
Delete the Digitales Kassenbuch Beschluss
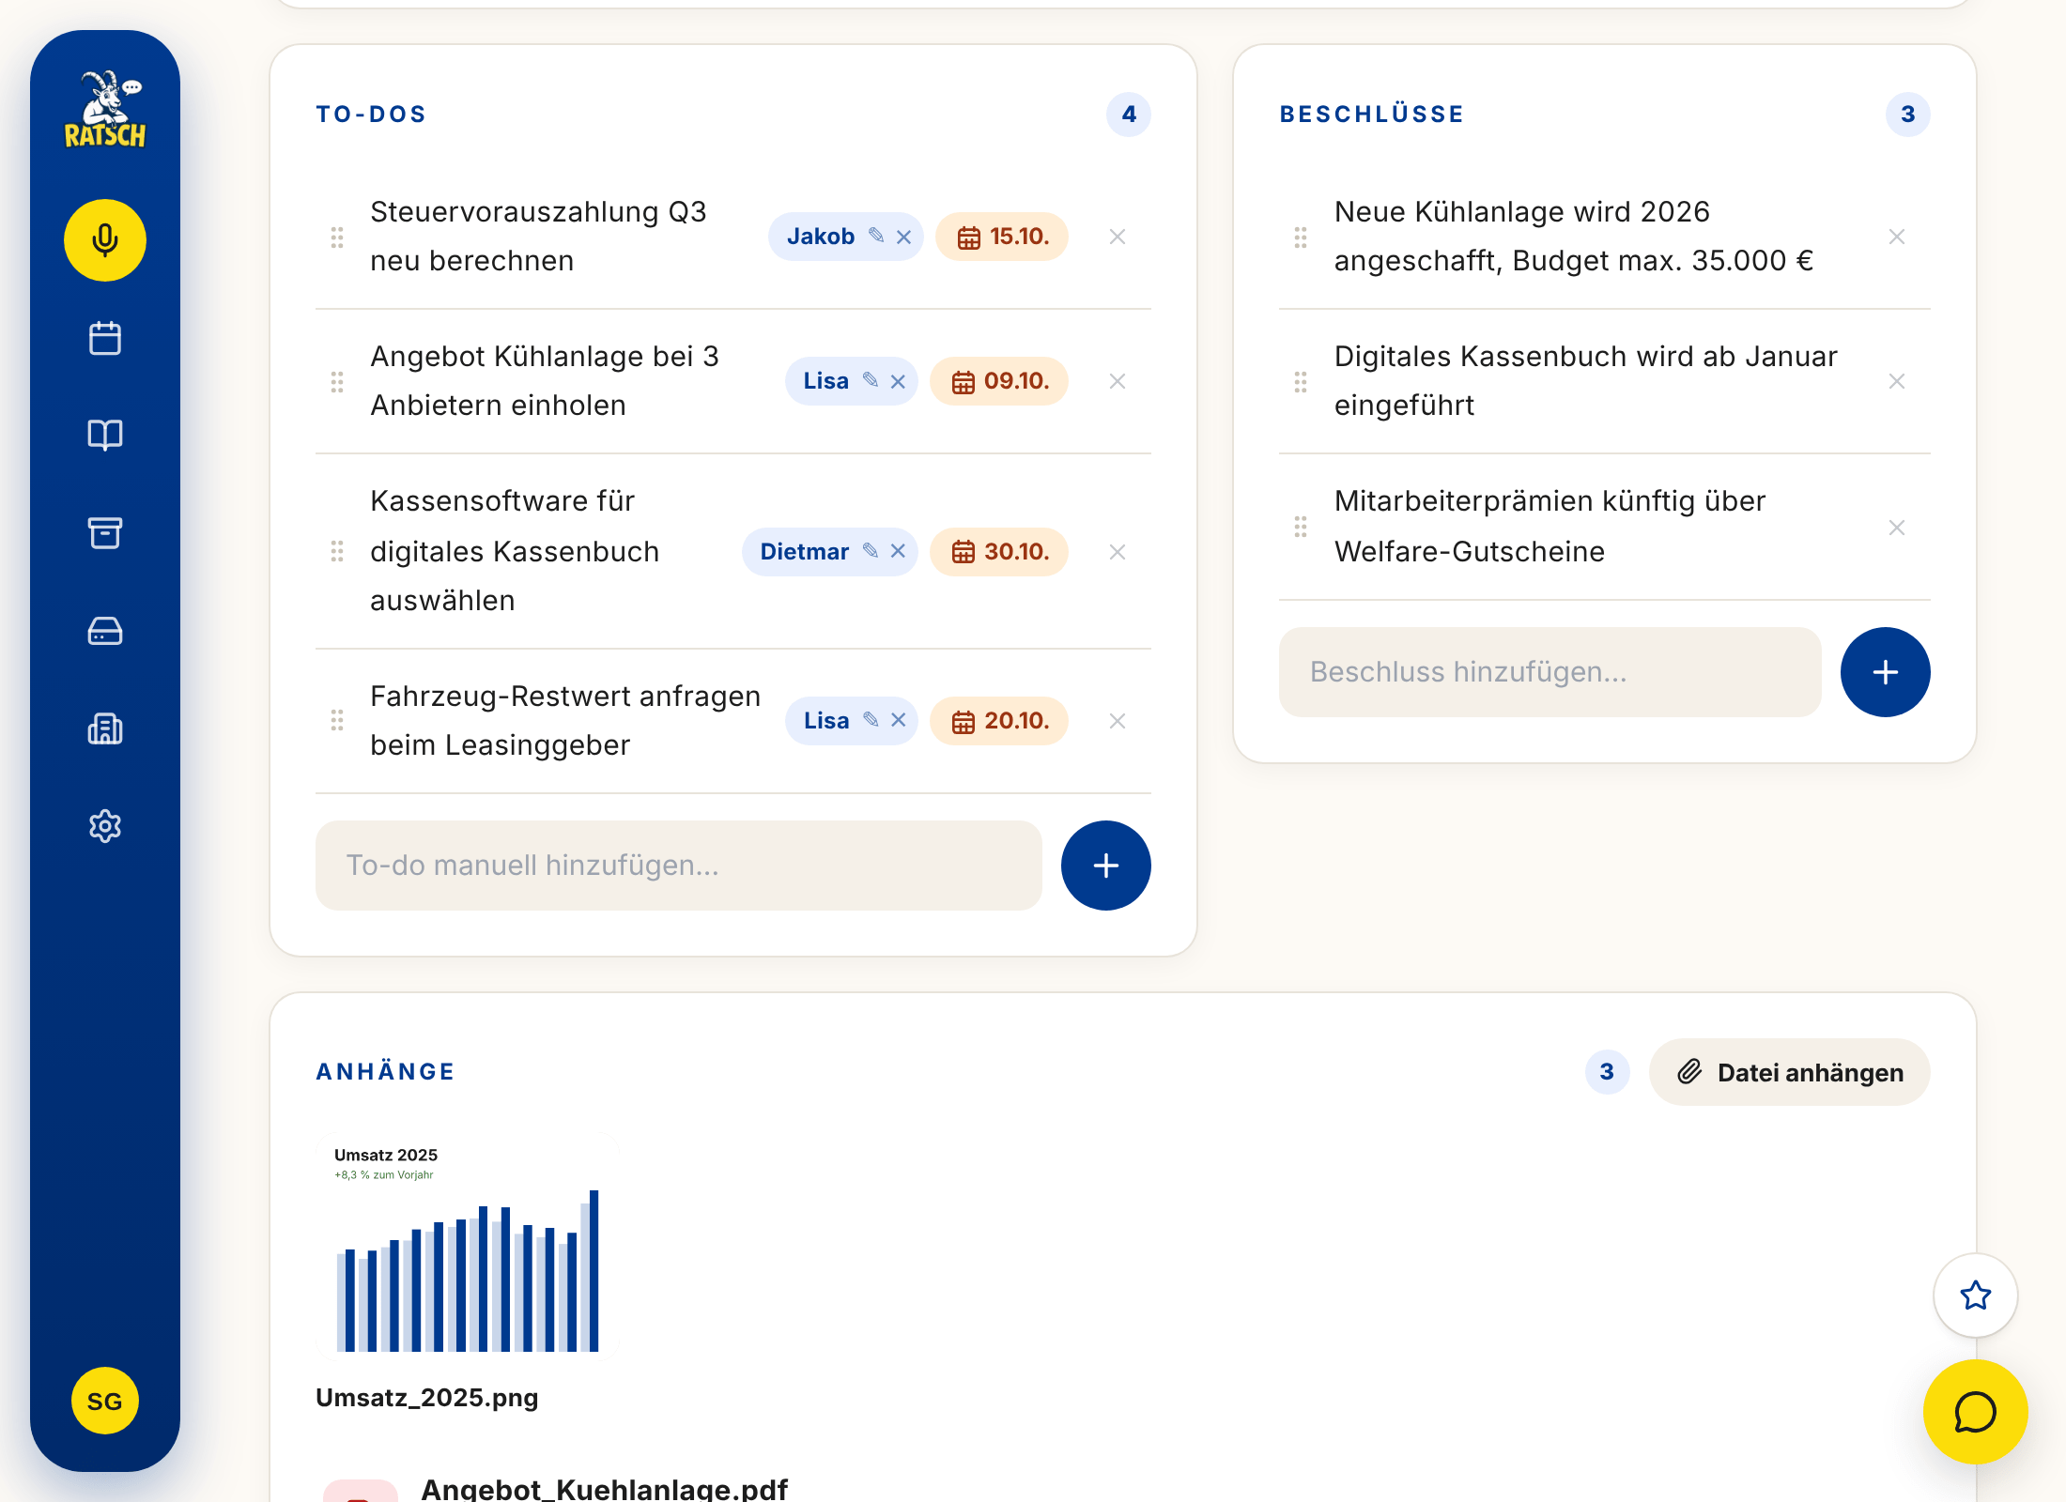[x=1897, y=381]
